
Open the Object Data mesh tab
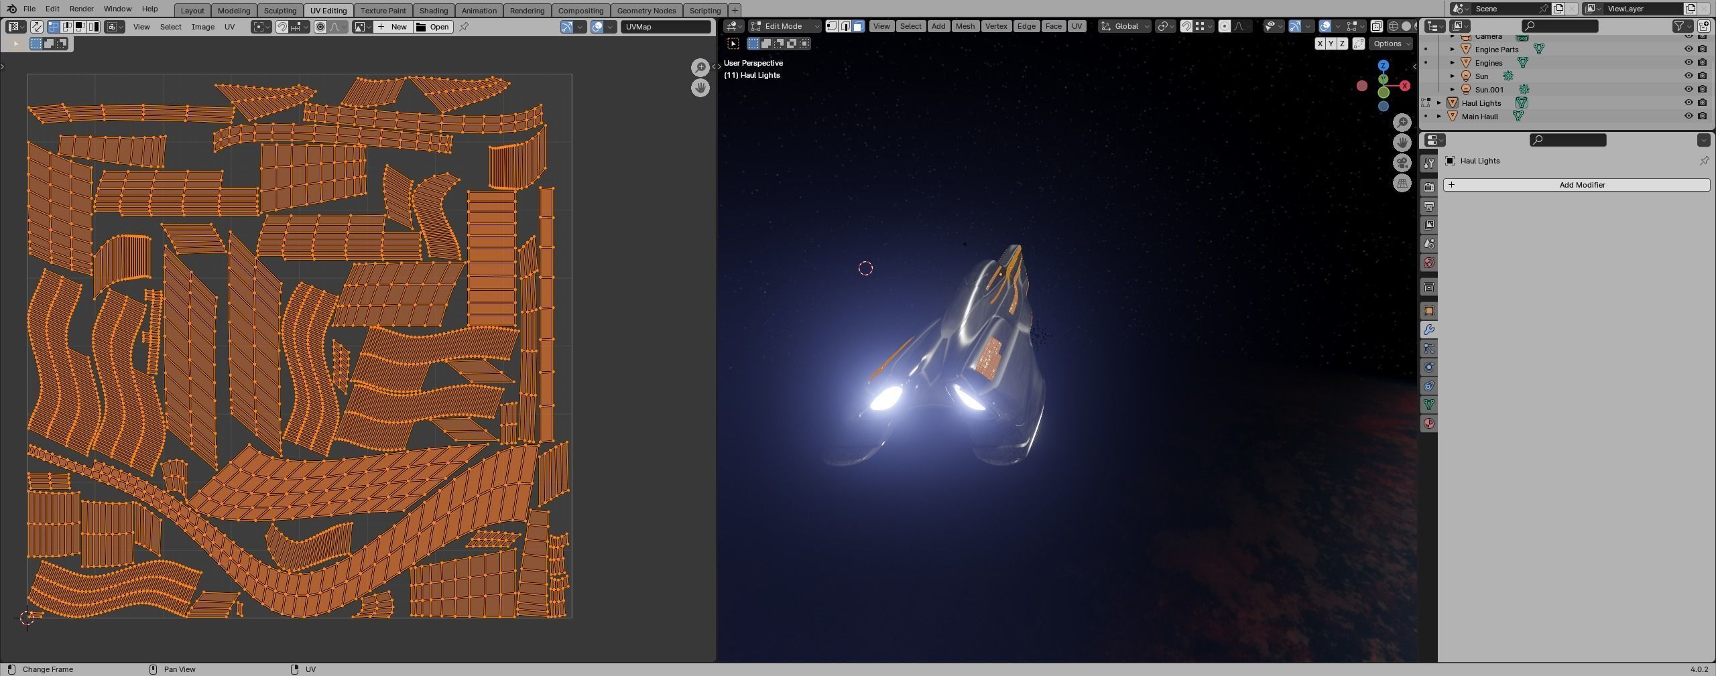(1428, 405)
